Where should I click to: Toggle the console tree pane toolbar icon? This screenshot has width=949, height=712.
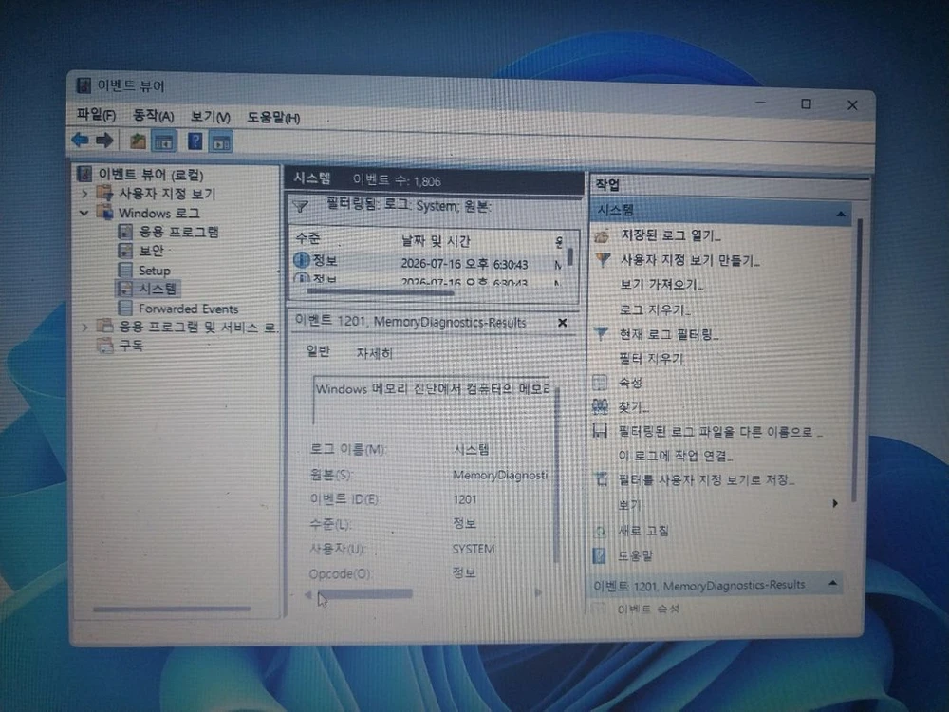click(x=163, y=141)
